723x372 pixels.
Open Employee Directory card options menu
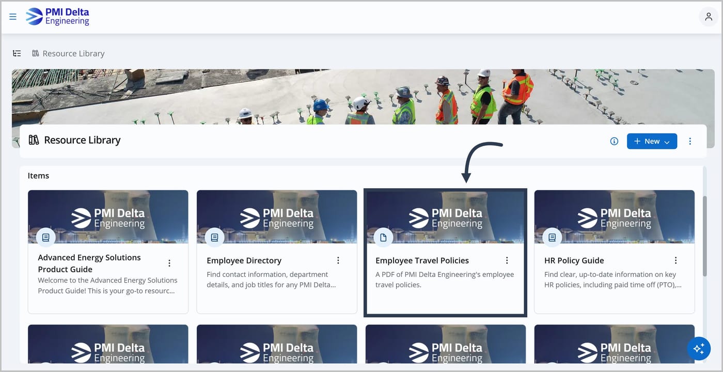tap(338, 260)
